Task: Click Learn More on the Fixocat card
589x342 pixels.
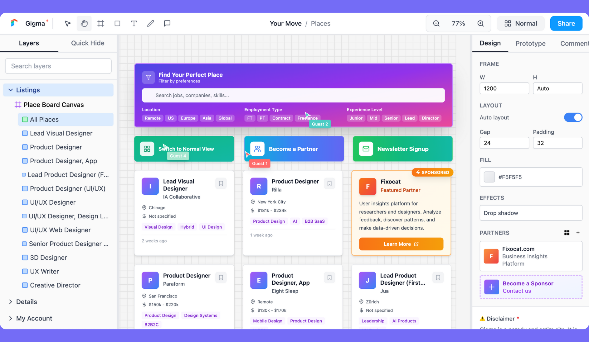Action: click(401, 244)
